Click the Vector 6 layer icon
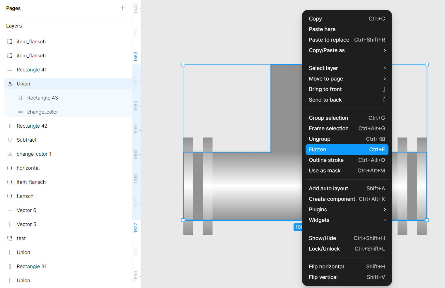 [x=10, y=210]
